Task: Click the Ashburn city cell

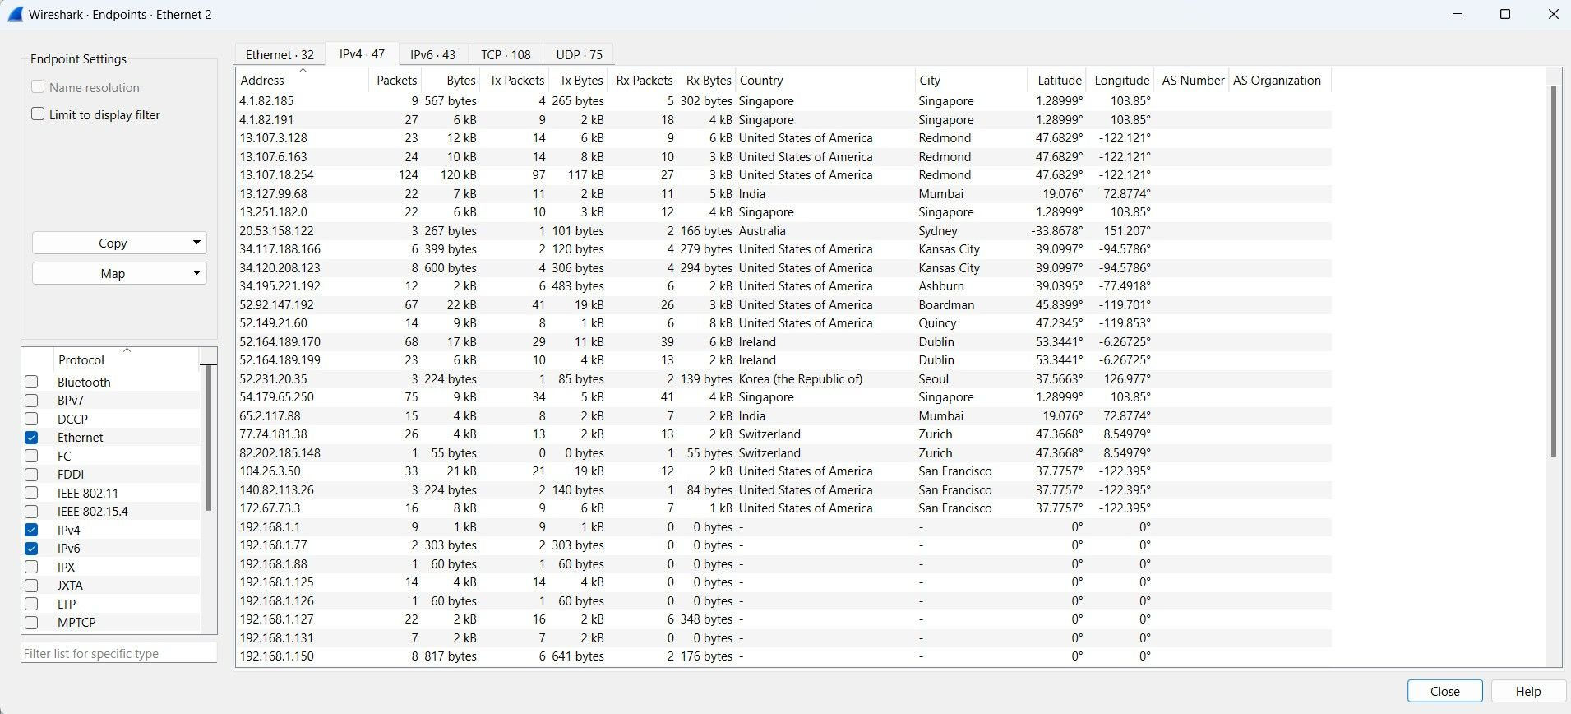Action: [941, 286]
